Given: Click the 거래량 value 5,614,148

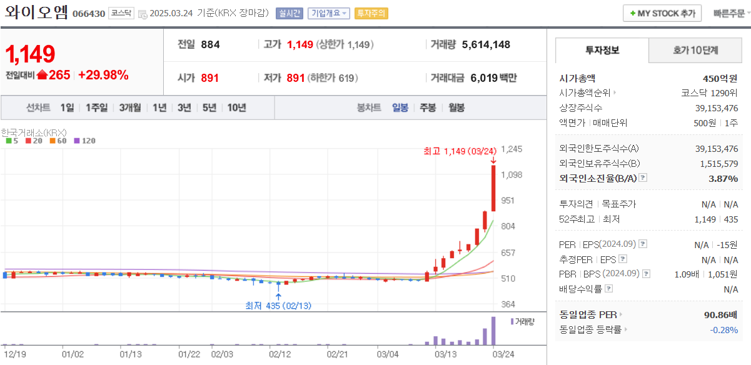Looking at the screenshot, I should click(x=486, y=44).
